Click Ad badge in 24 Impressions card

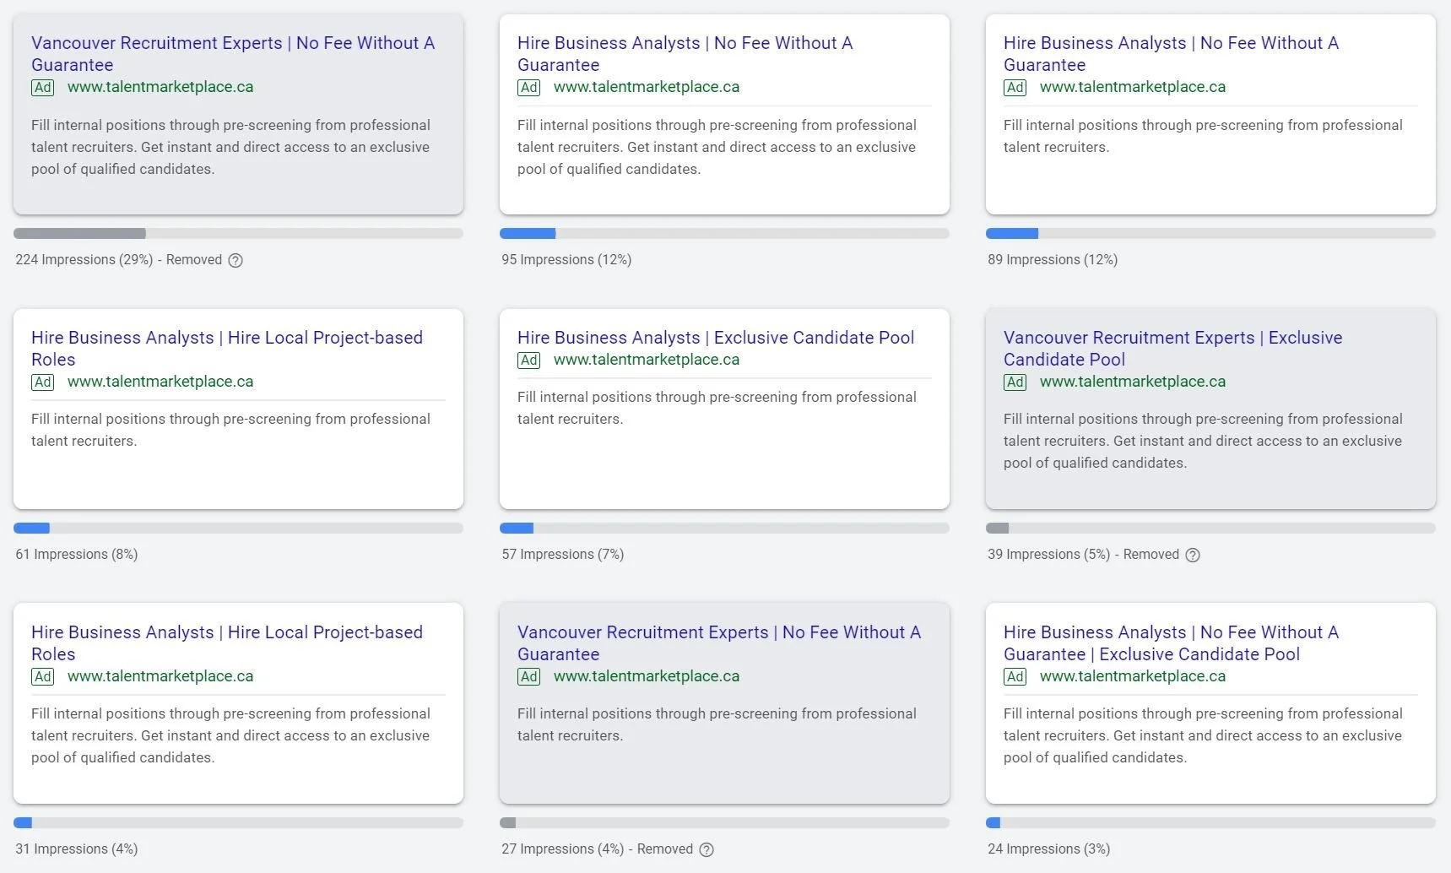(1015, 676)
